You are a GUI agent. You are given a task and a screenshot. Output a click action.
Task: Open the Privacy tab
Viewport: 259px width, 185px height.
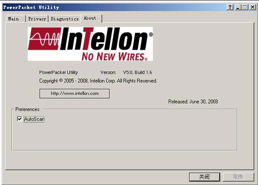(x=37, y=19)
